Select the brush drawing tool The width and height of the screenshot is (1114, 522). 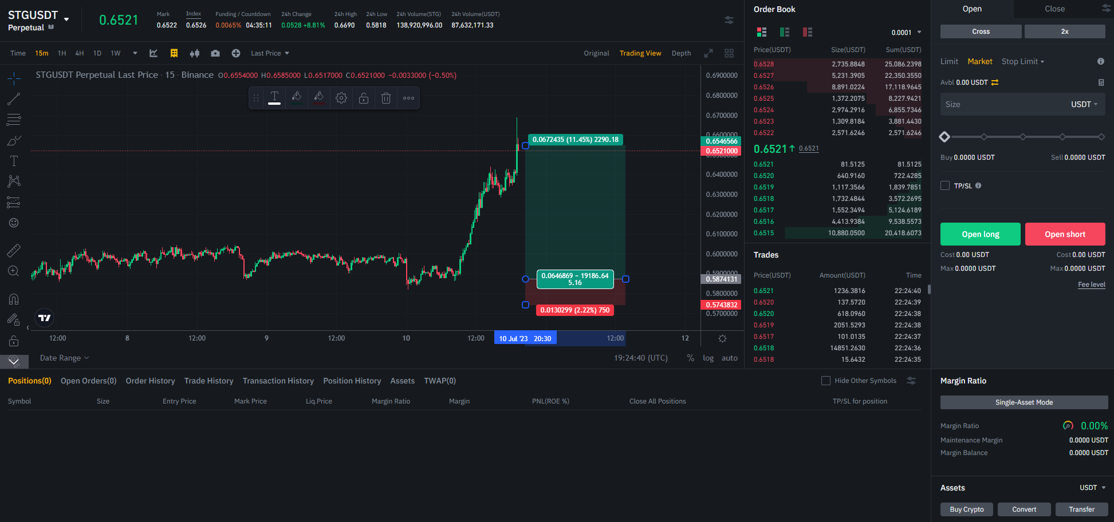click(x=14, y=140)
